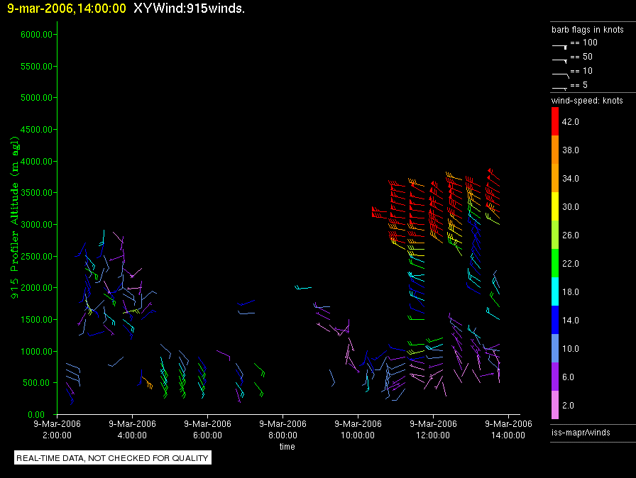Click the dark orange 38.0 knots color band
The height and width of the screenshot is (478, 636).
pyautogui.click(x=555, y=150)
